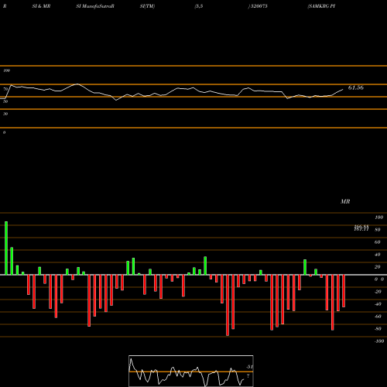387x387 pixels.
Task: Click the -60 tick on MR axis
Action: 378,317
